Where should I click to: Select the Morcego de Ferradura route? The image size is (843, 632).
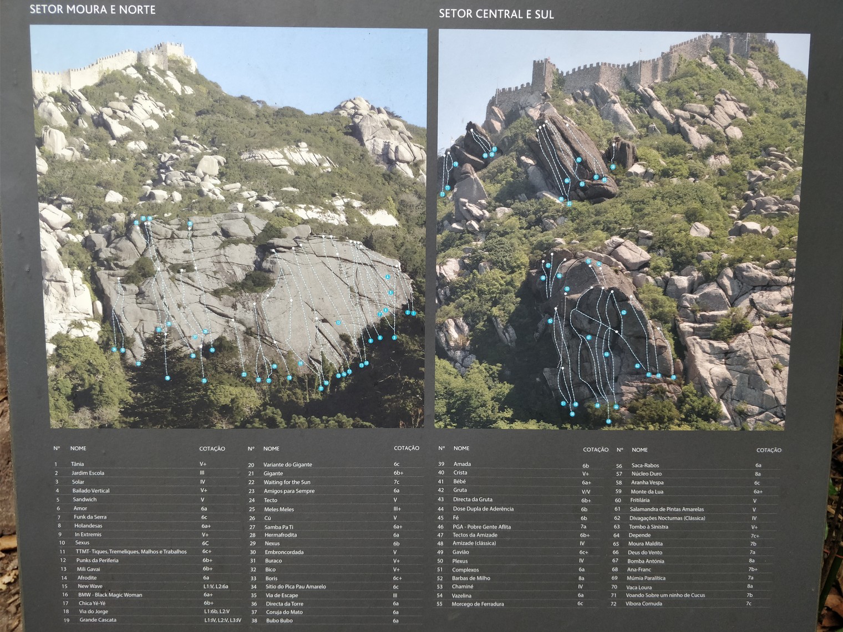pyautogui.click(x=478, y=604)
